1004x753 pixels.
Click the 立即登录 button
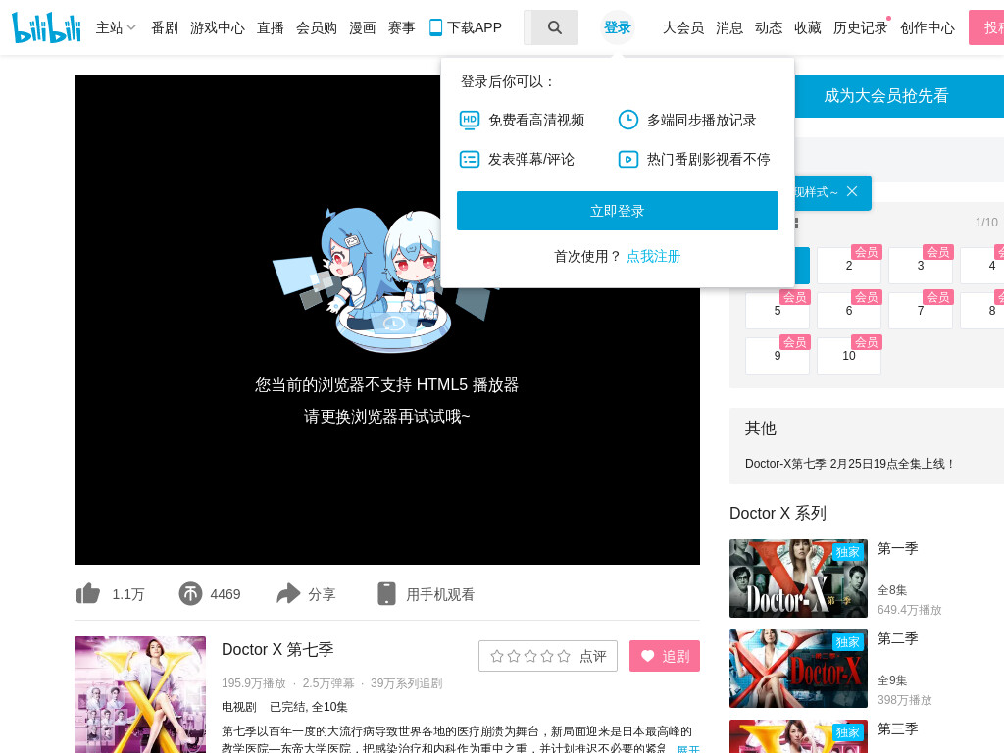tap(618, 211)
